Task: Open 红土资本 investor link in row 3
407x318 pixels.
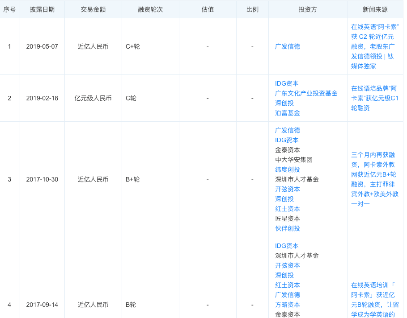Action: (287, 209)
